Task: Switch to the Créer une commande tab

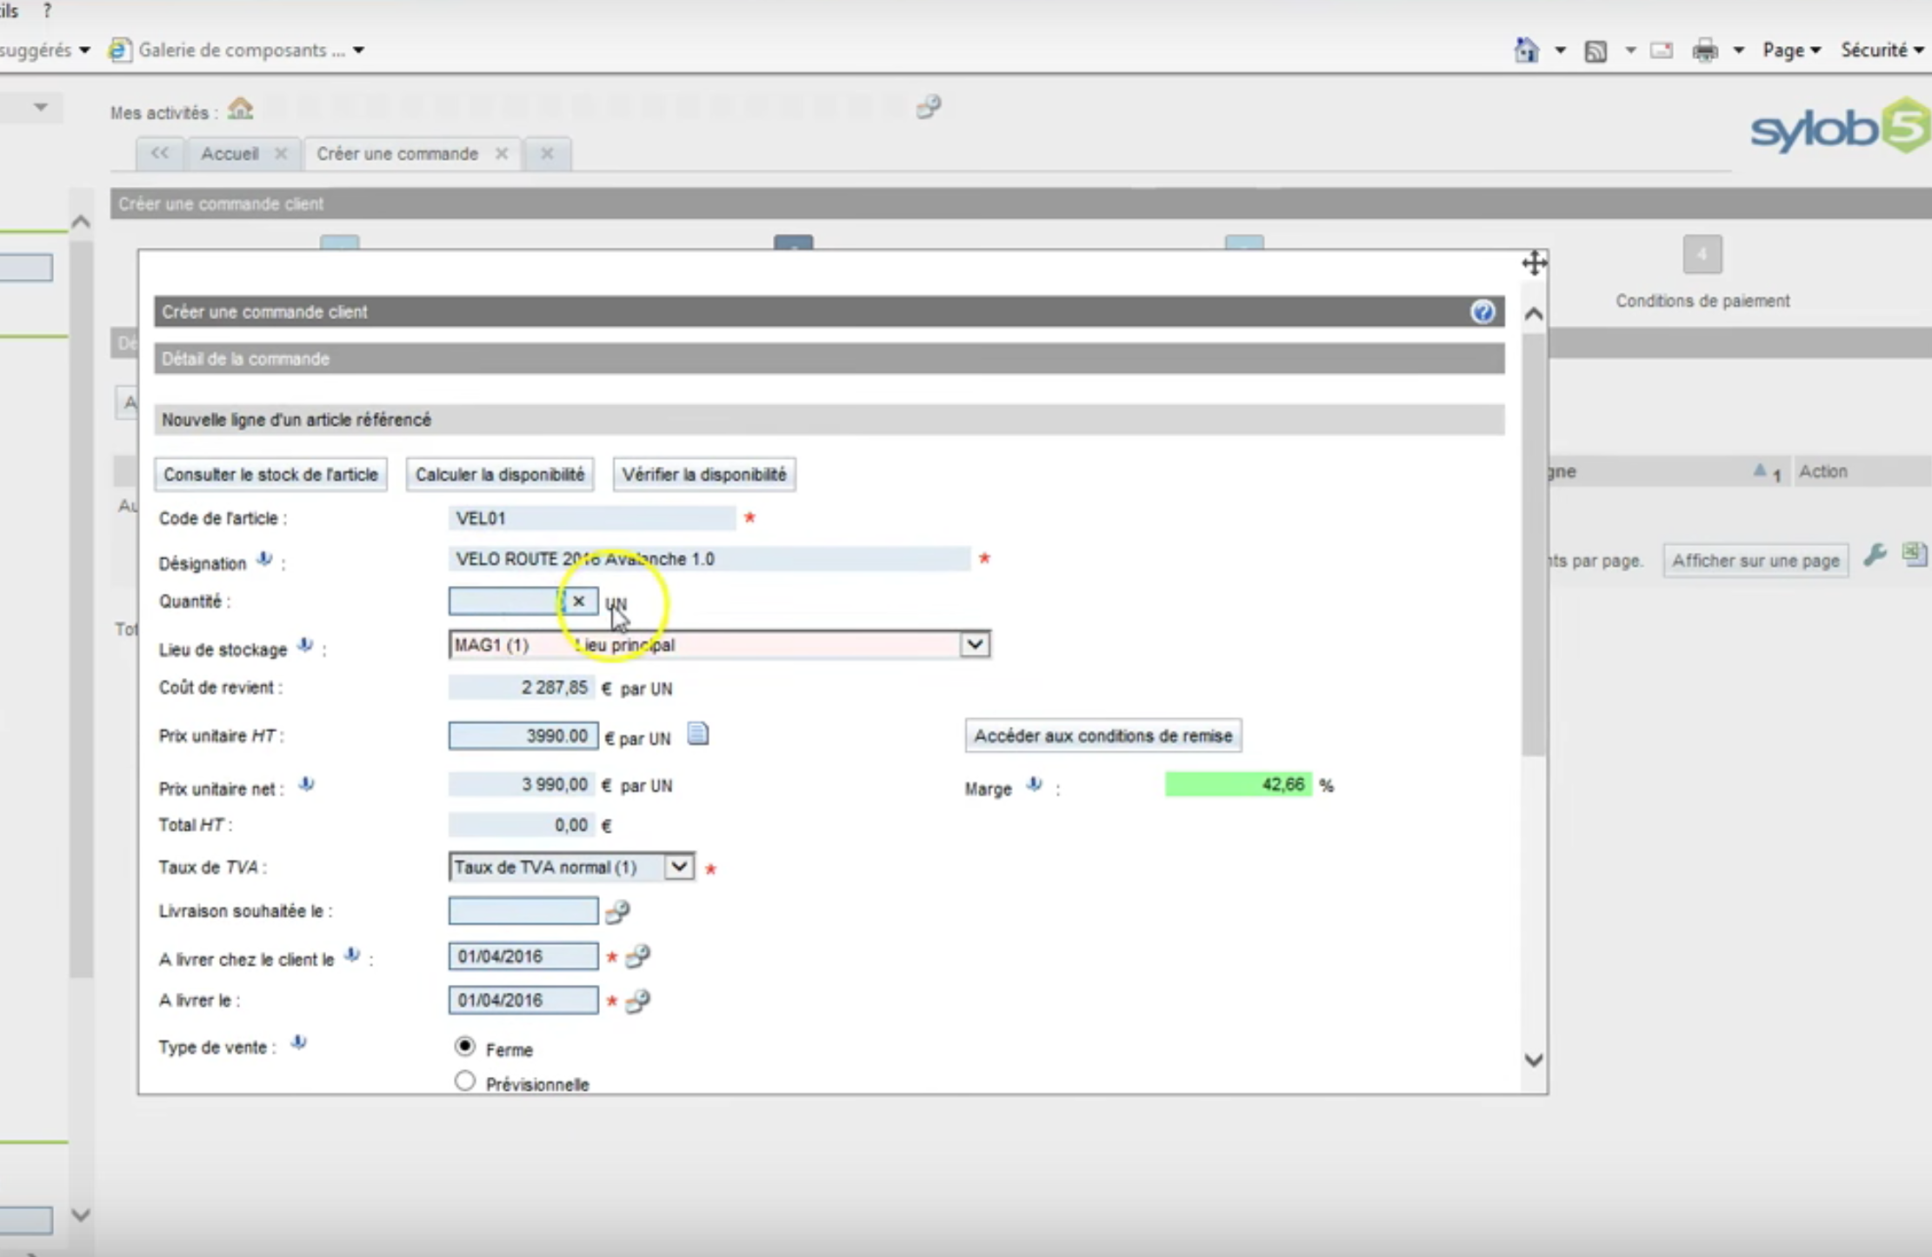Action: tap(397, 154)
